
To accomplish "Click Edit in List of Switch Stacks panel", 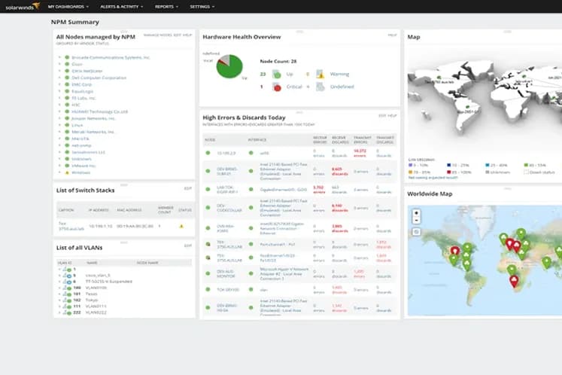I will (188, 188).
